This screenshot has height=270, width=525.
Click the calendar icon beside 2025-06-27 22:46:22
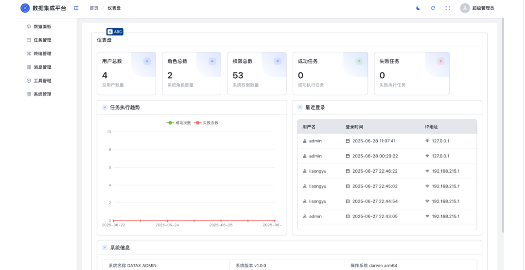348,171
